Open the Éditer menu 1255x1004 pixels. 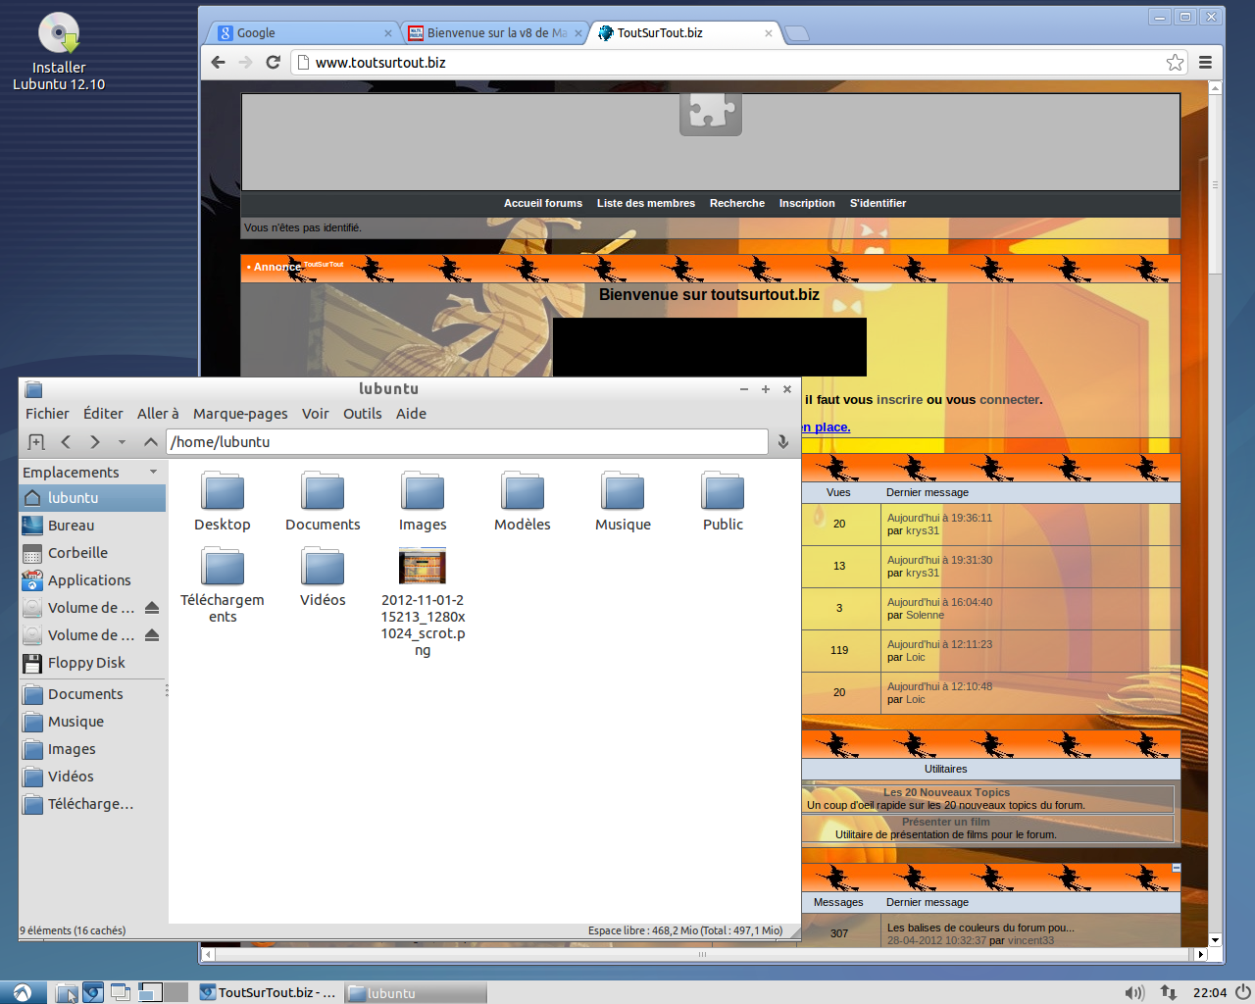(103, 414)
